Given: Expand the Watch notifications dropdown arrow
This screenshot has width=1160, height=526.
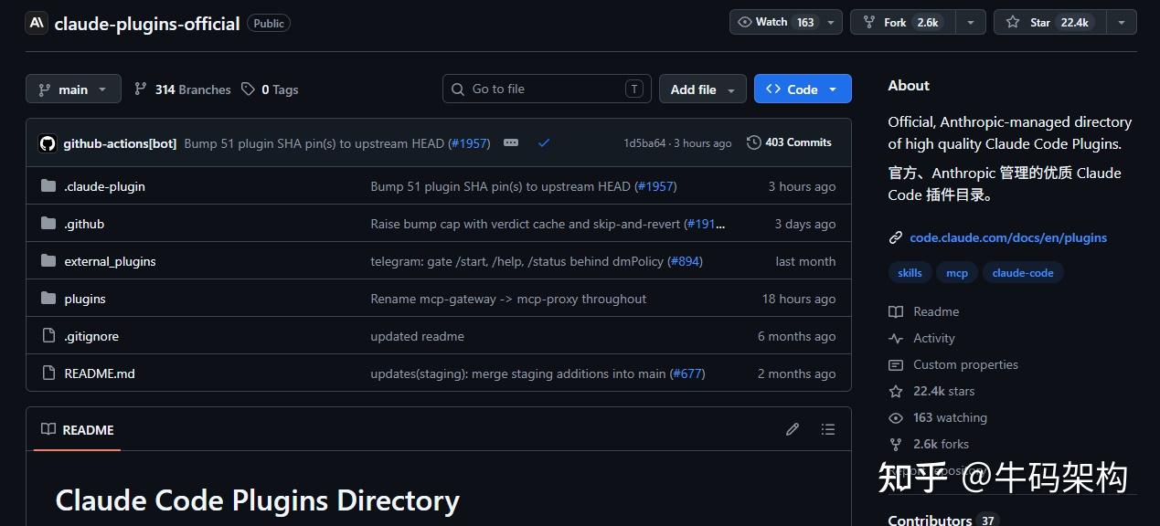Looking at the screenshot, I should 831,22.
